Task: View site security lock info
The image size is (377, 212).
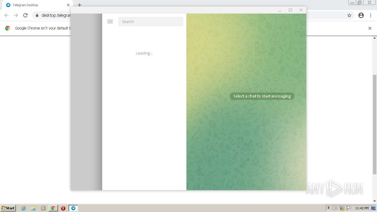Action: click(37, 15)
